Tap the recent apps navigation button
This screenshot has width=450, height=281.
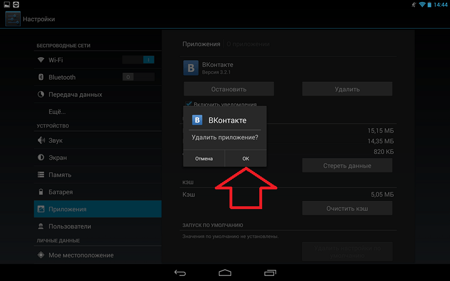tap(270, 273)
